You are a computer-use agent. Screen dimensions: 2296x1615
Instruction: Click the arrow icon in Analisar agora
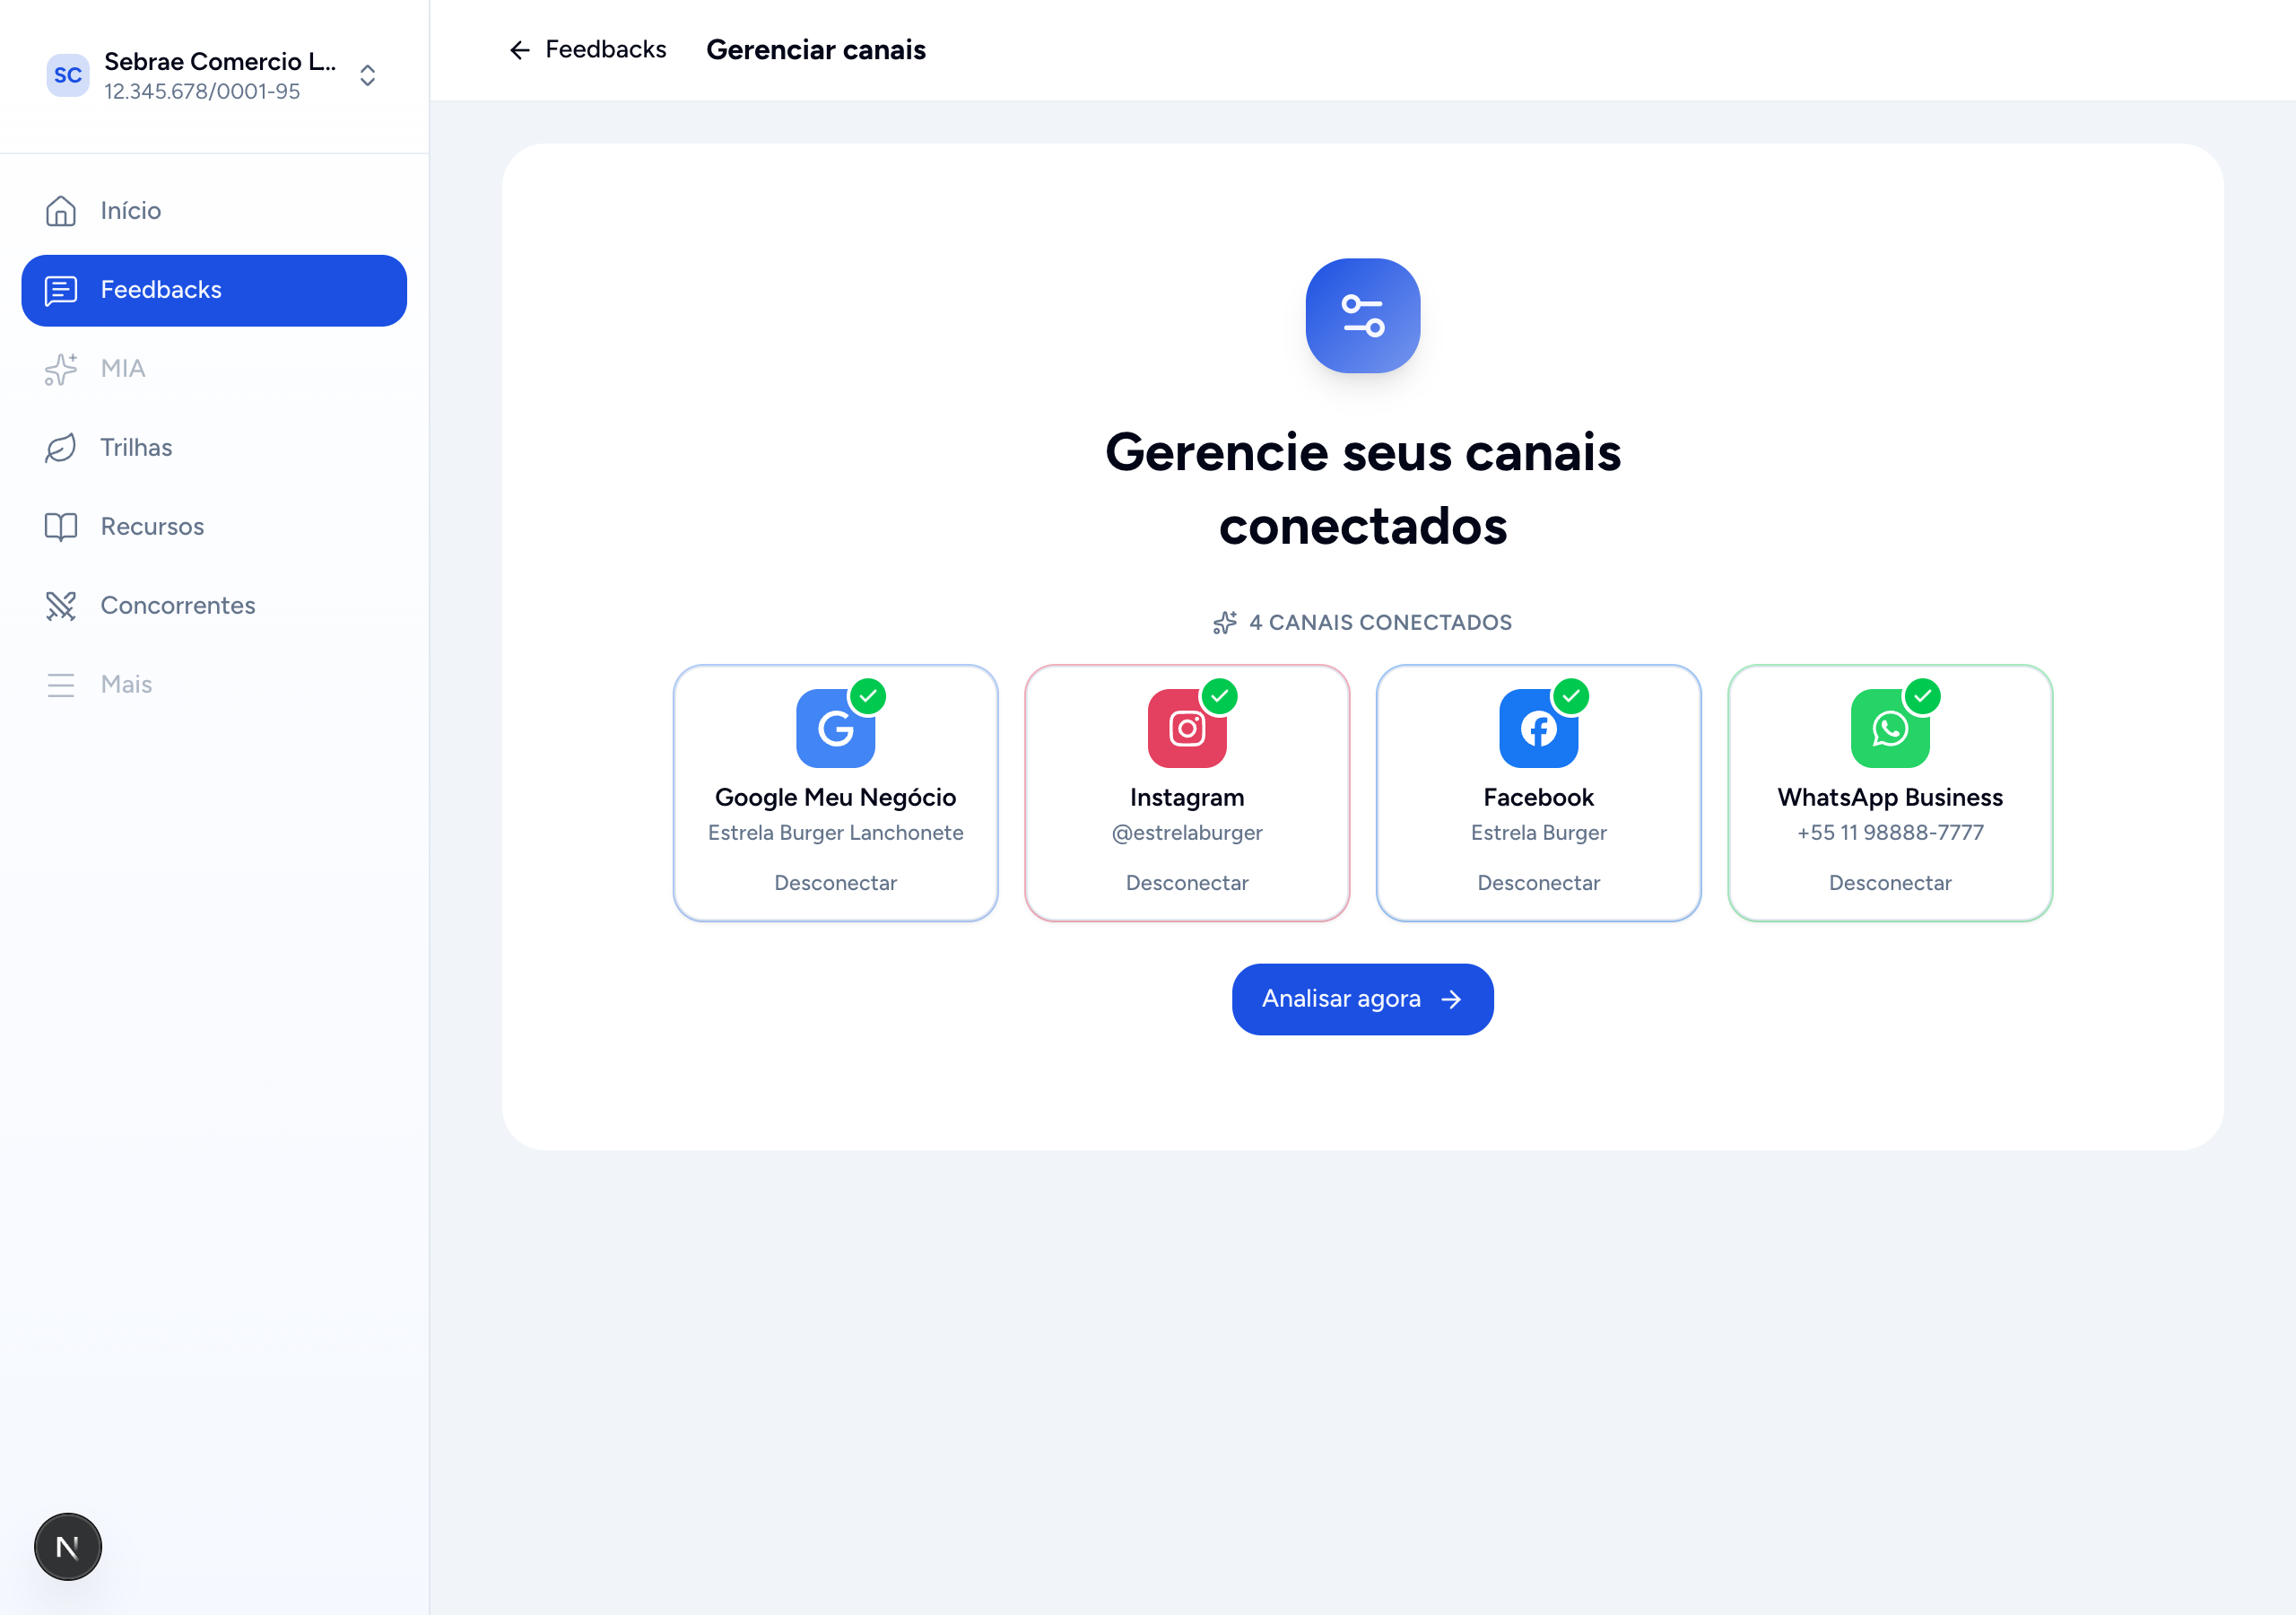pyautogui.click(x=1451, y=1000)
